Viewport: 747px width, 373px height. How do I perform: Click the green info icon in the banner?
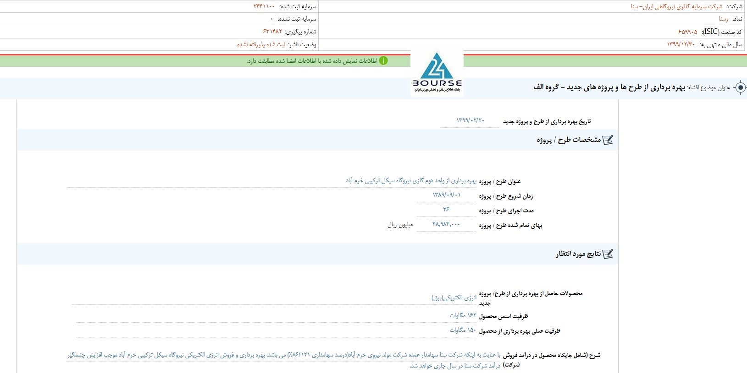(383, 61)
